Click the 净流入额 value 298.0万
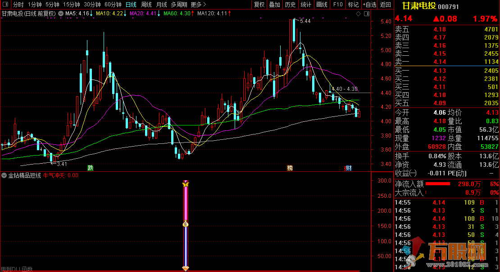The image size is (500, 272). [469, 184]
